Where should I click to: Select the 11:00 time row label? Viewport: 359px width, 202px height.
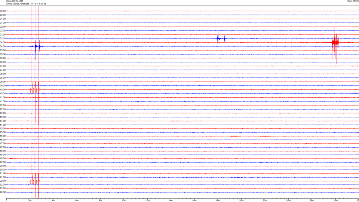(3, 97)
